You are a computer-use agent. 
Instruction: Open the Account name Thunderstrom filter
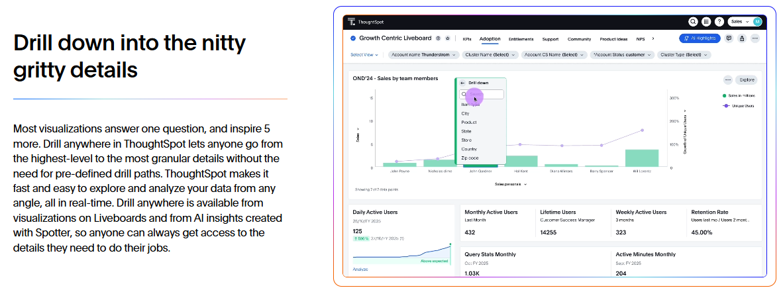423,54
